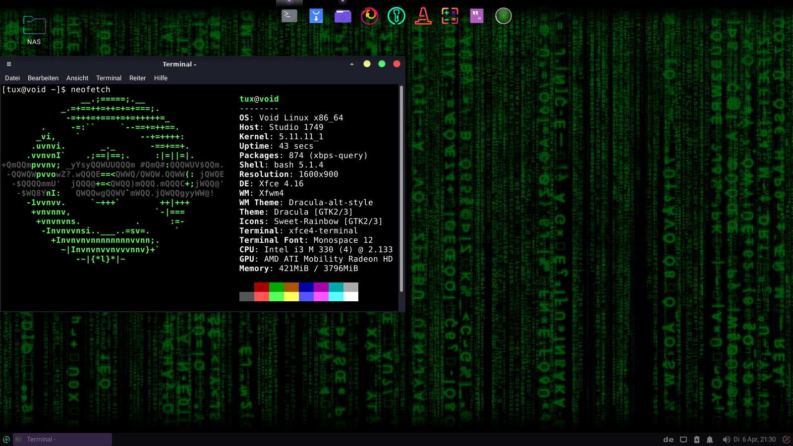Viewport: 793px width, 446px height.
Task: Open the purple home folder in the dock
Action: pos(343,16)
